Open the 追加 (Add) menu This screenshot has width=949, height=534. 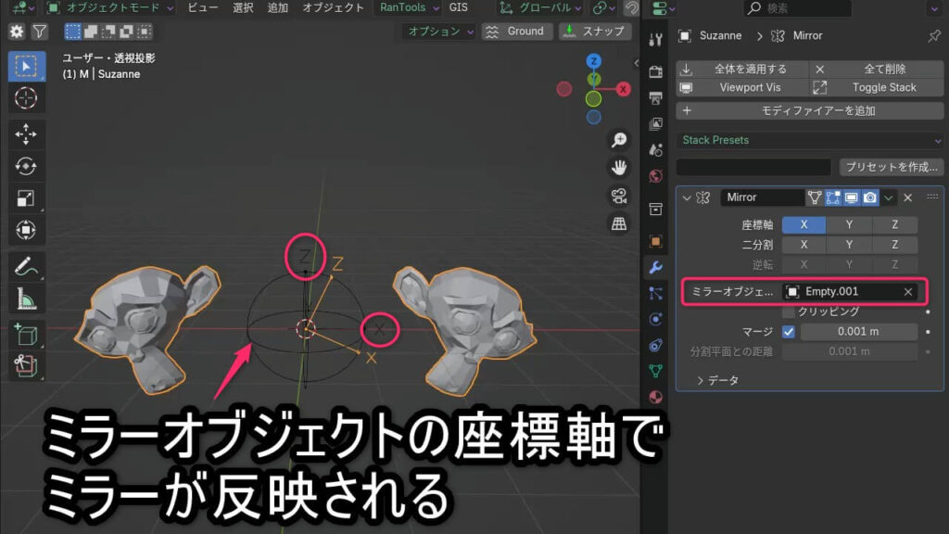click(x=277, y=7)
